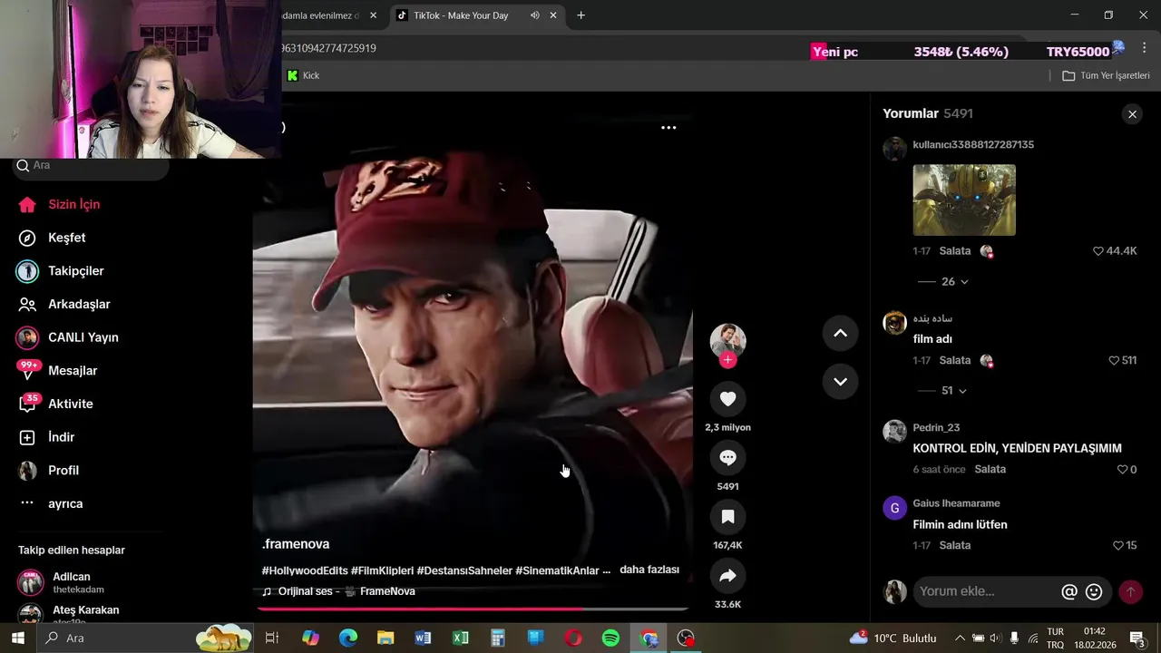Go to previous video arrow
Image resolution: width=1161 pixels, height=653 pixels.
[x=840, y=334]
